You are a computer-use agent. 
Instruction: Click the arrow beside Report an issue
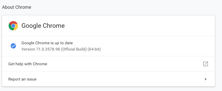point(206,79)
